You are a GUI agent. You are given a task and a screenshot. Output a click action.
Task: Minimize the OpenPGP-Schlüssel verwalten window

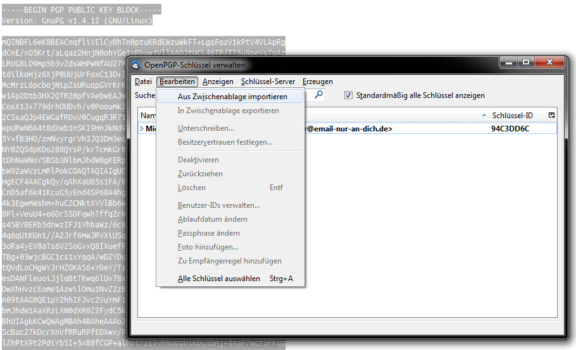point(508,63)
